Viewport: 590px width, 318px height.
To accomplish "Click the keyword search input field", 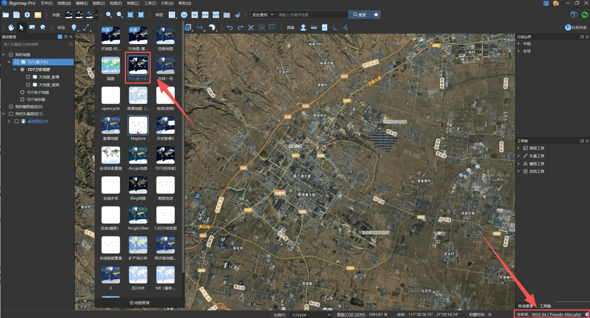I will point(312,15).
